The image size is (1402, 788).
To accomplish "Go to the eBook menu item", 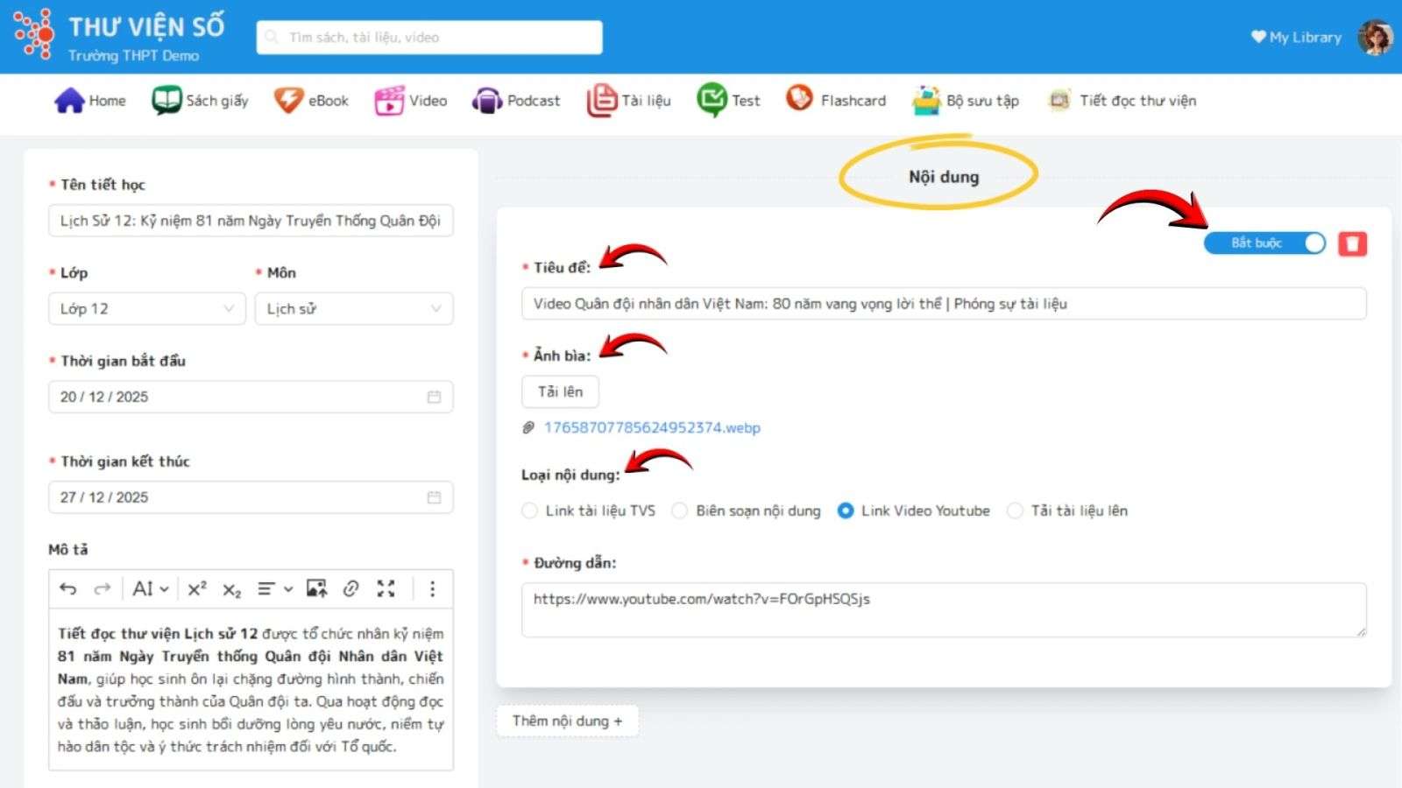I will tap(311, 101).
